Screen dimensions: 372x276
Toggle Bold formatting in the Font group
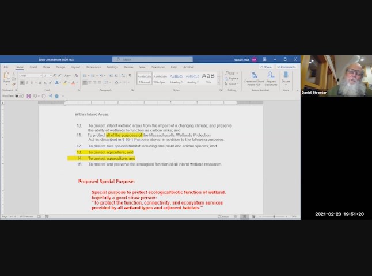tap(22, 83)
